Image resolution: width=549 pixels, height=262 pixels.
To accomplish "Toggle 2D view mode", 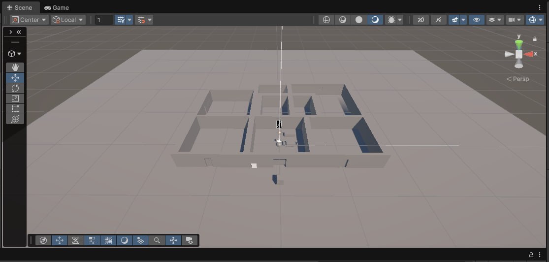I will 421,20.
